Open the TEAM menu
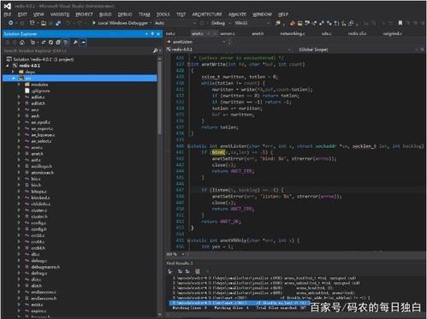 [x=145, y=15]
